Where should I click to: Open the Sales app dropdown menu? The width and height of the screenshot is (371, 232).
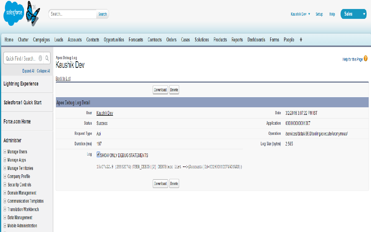point(353,14)
